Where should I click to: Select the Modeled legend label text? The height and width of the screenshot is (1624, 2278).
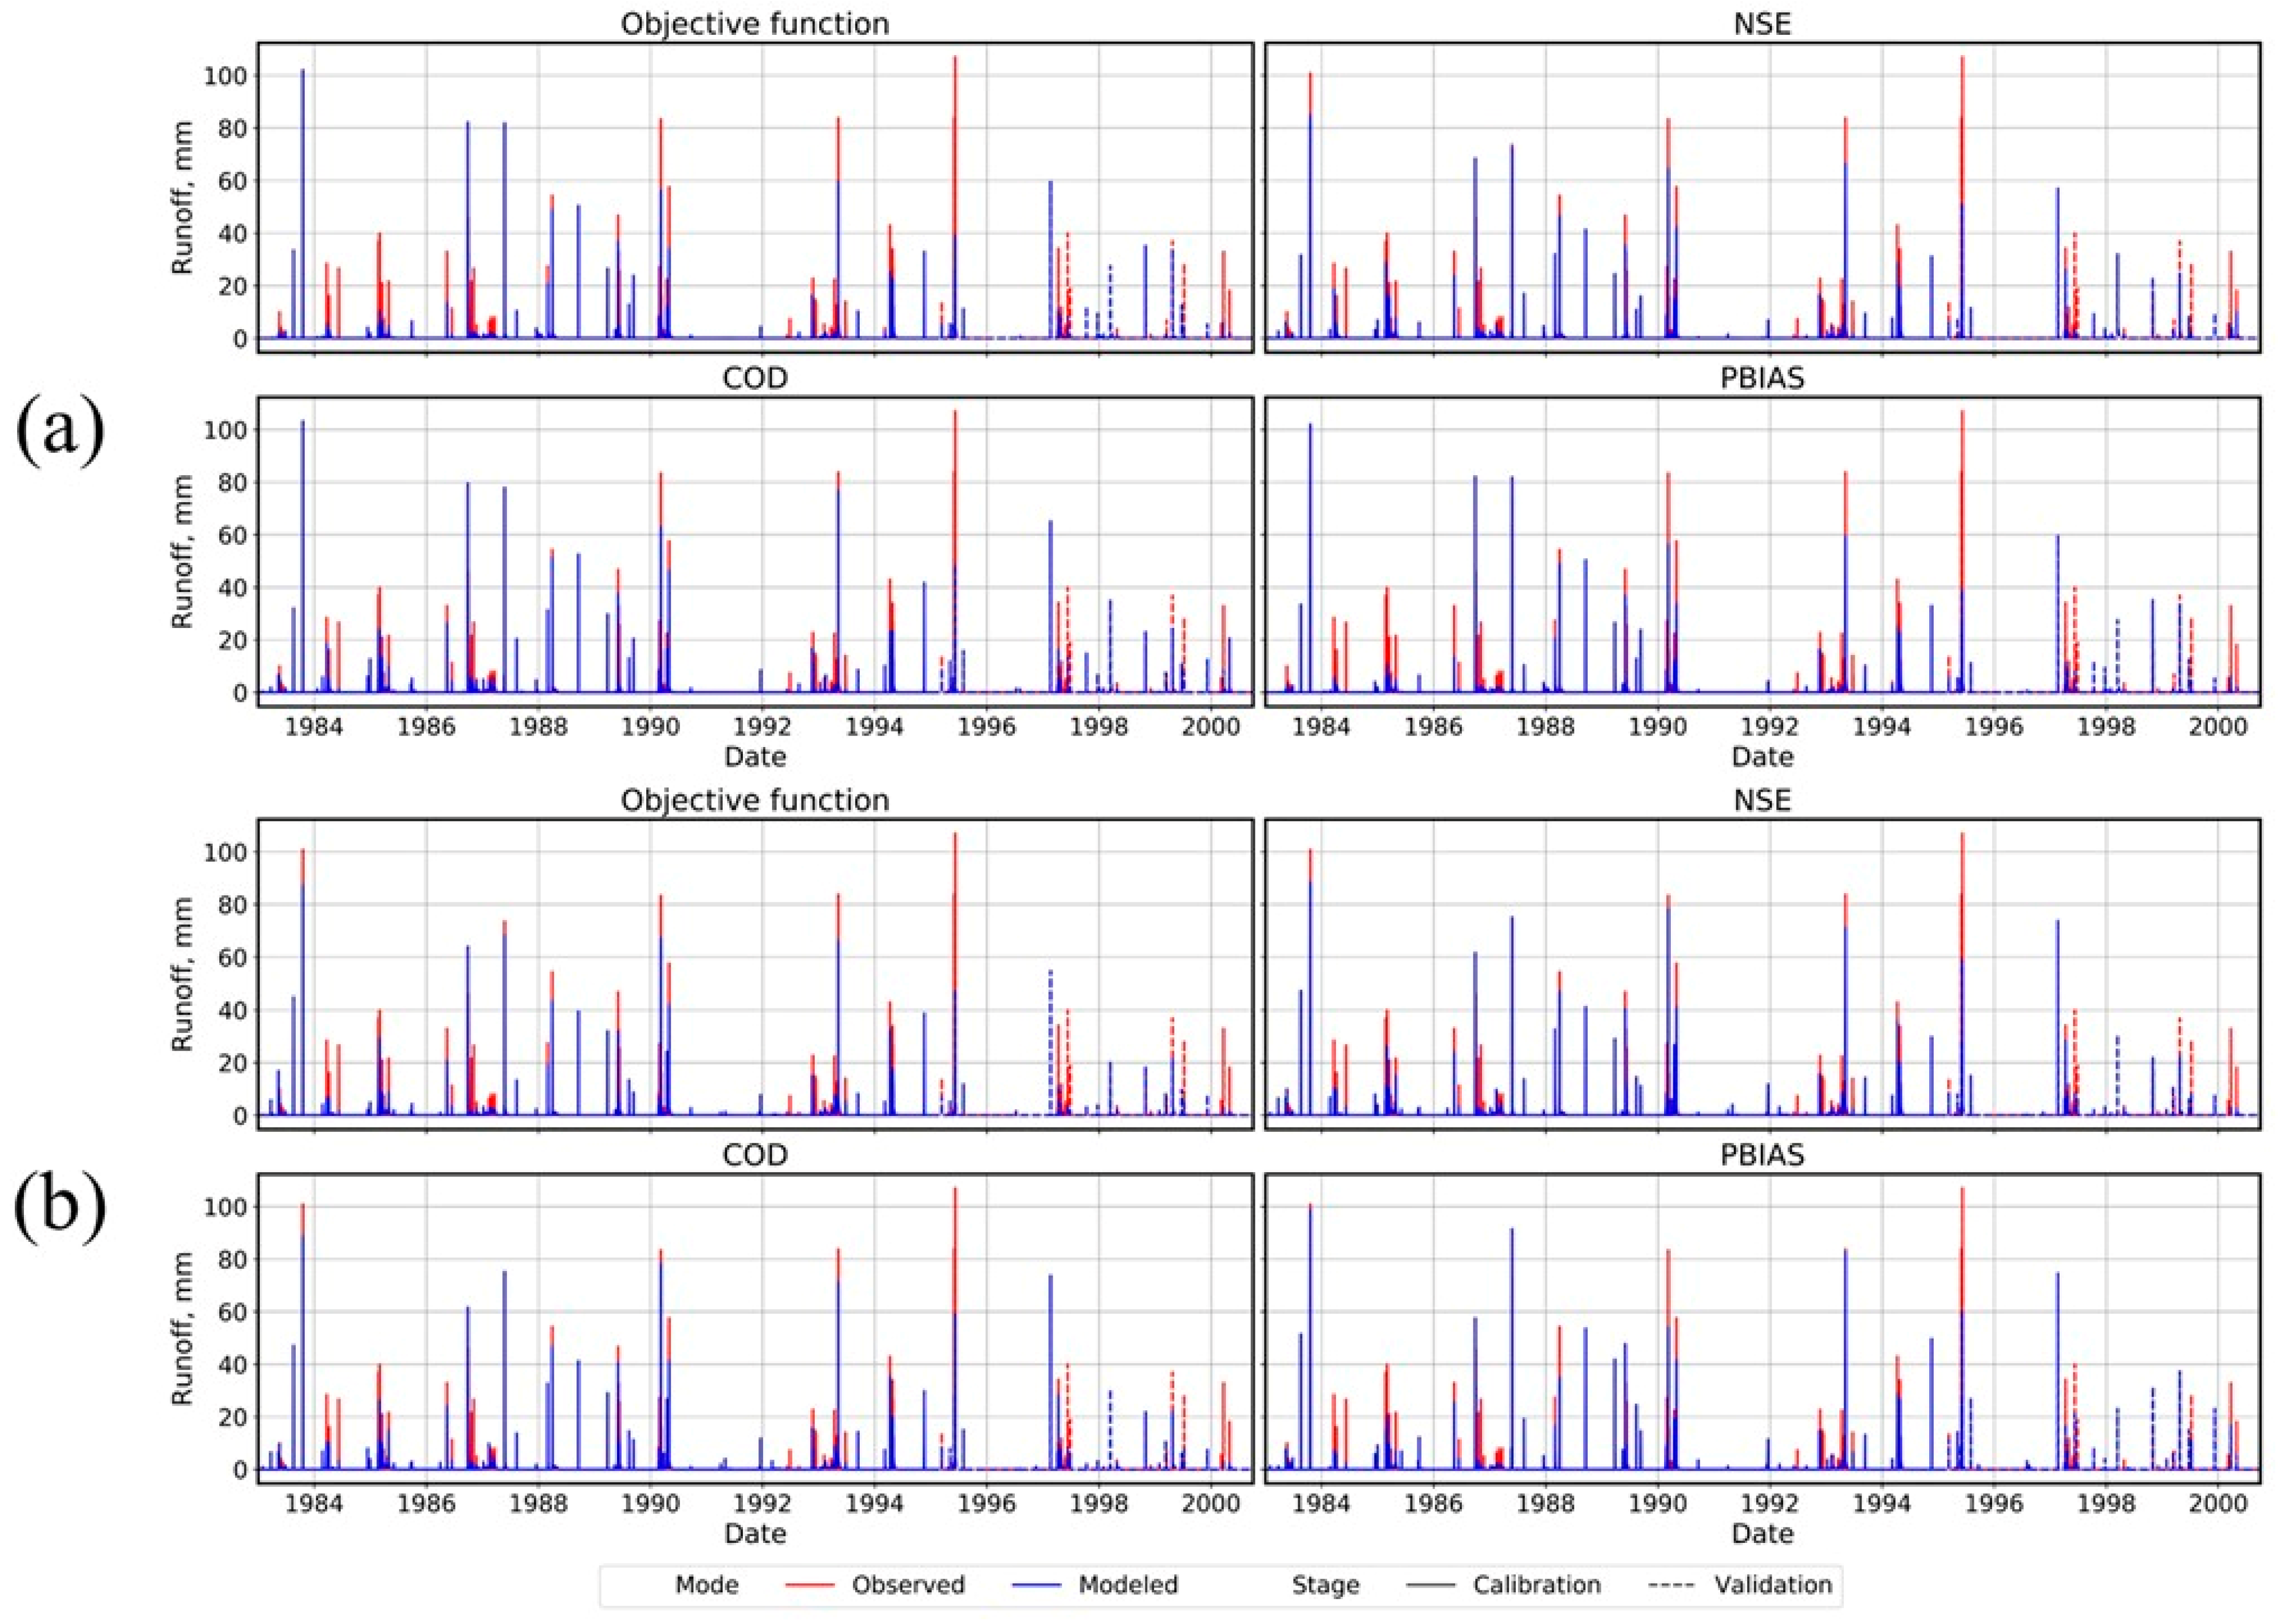[1128, 1585]
